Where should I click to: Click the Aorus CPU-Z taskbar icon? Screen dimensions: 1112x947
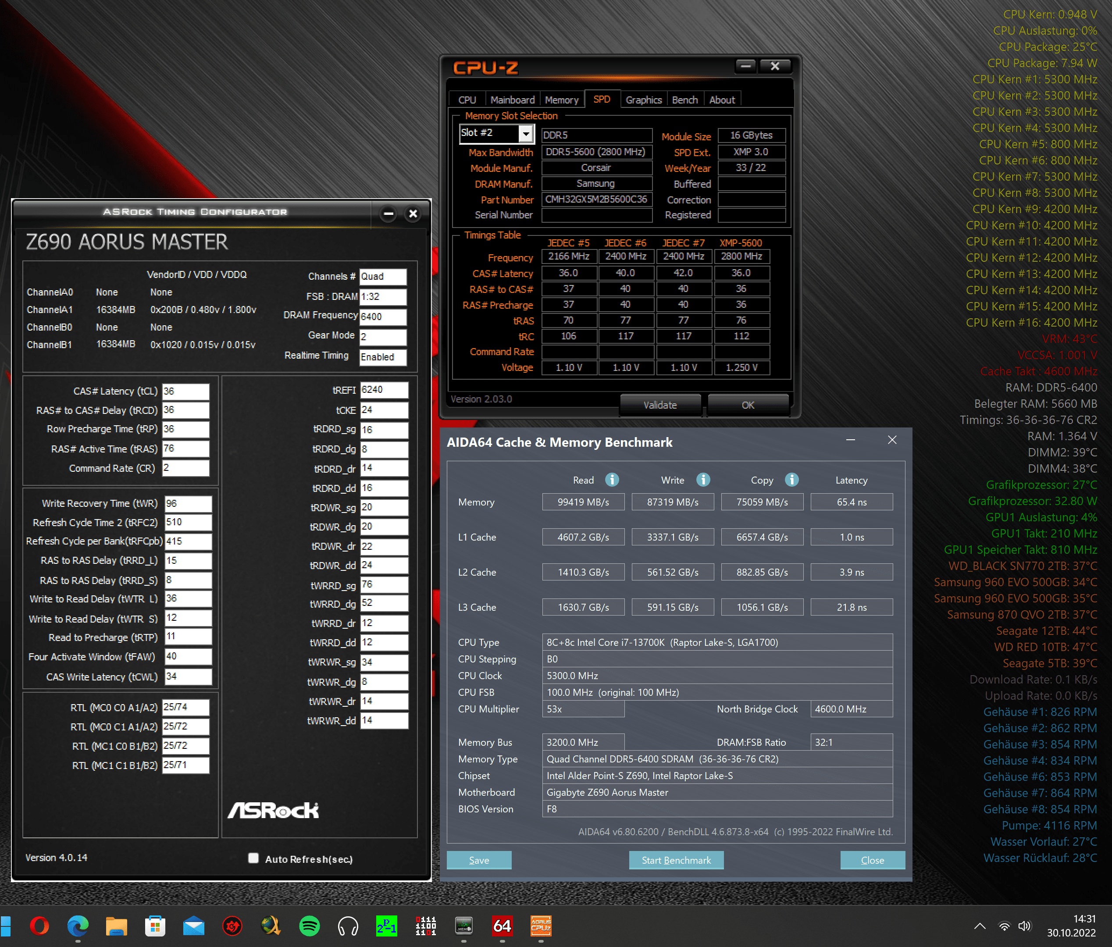click(x=541, y=926)
